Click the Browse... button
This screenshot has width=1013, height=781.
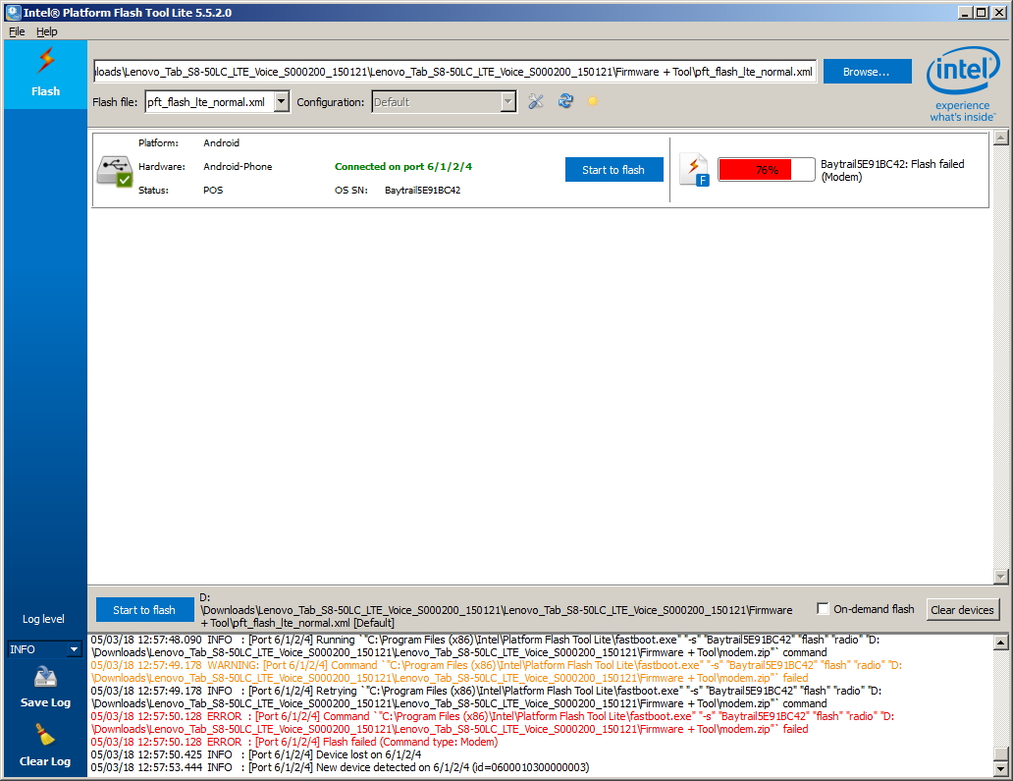click(x=867, y=72)
